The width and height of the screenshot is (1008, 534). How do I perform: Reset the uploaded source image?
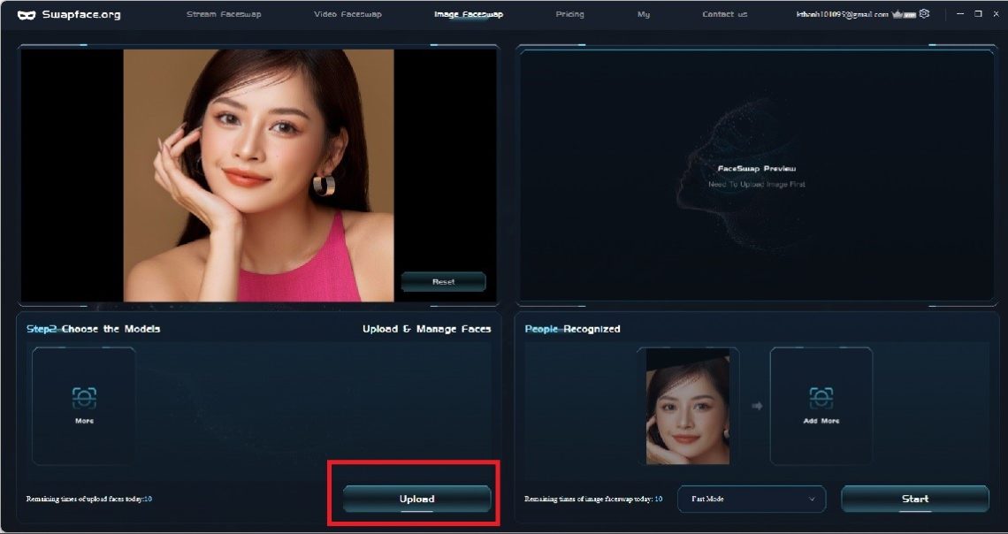point(443,281)
